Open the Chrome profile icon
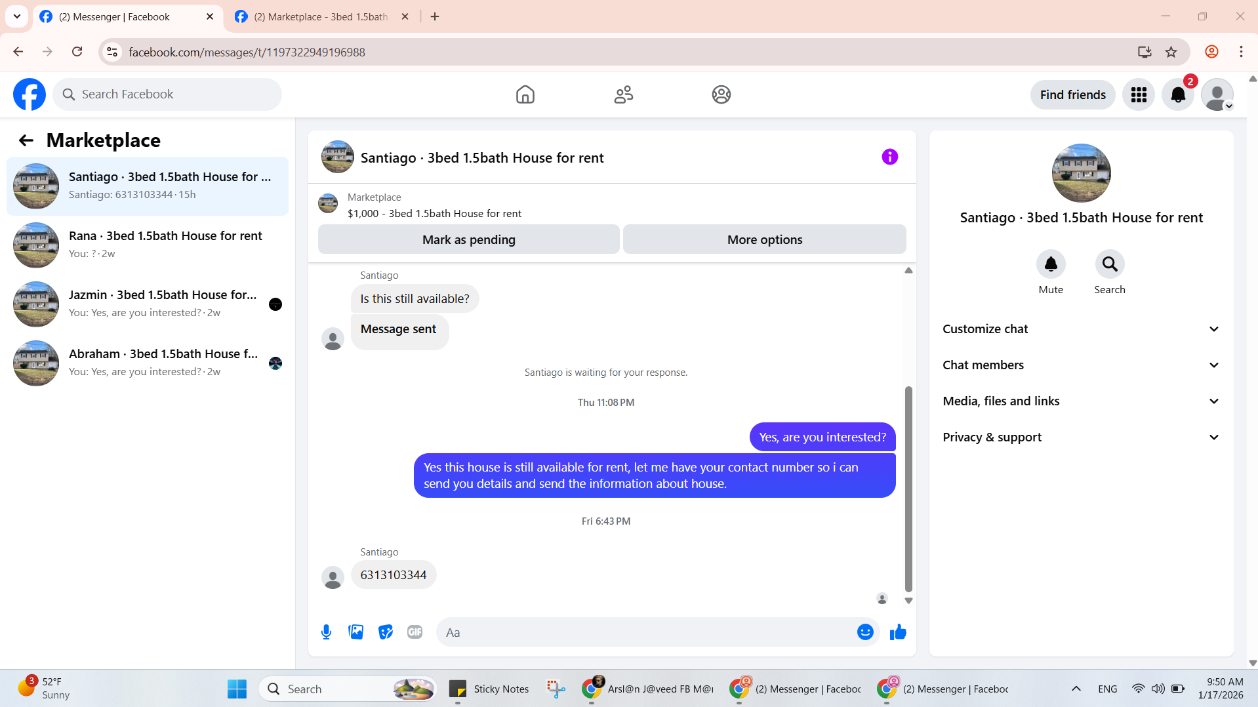This screenshot has height=707, width=1258. click(x=1211, y=52)
